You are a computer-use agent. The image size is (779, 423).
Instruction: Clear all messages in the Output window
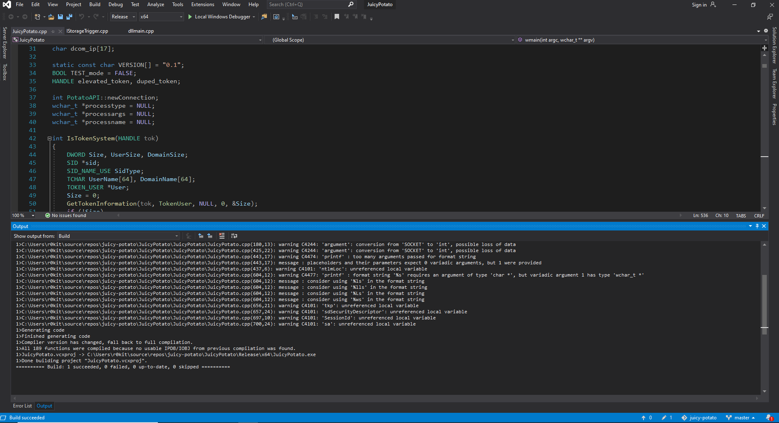[222, 236]
